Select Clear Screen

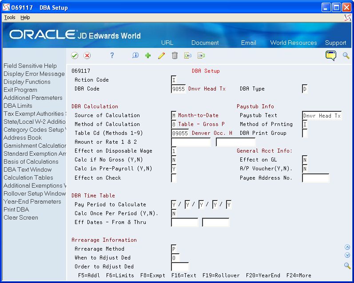coord(21,218)
